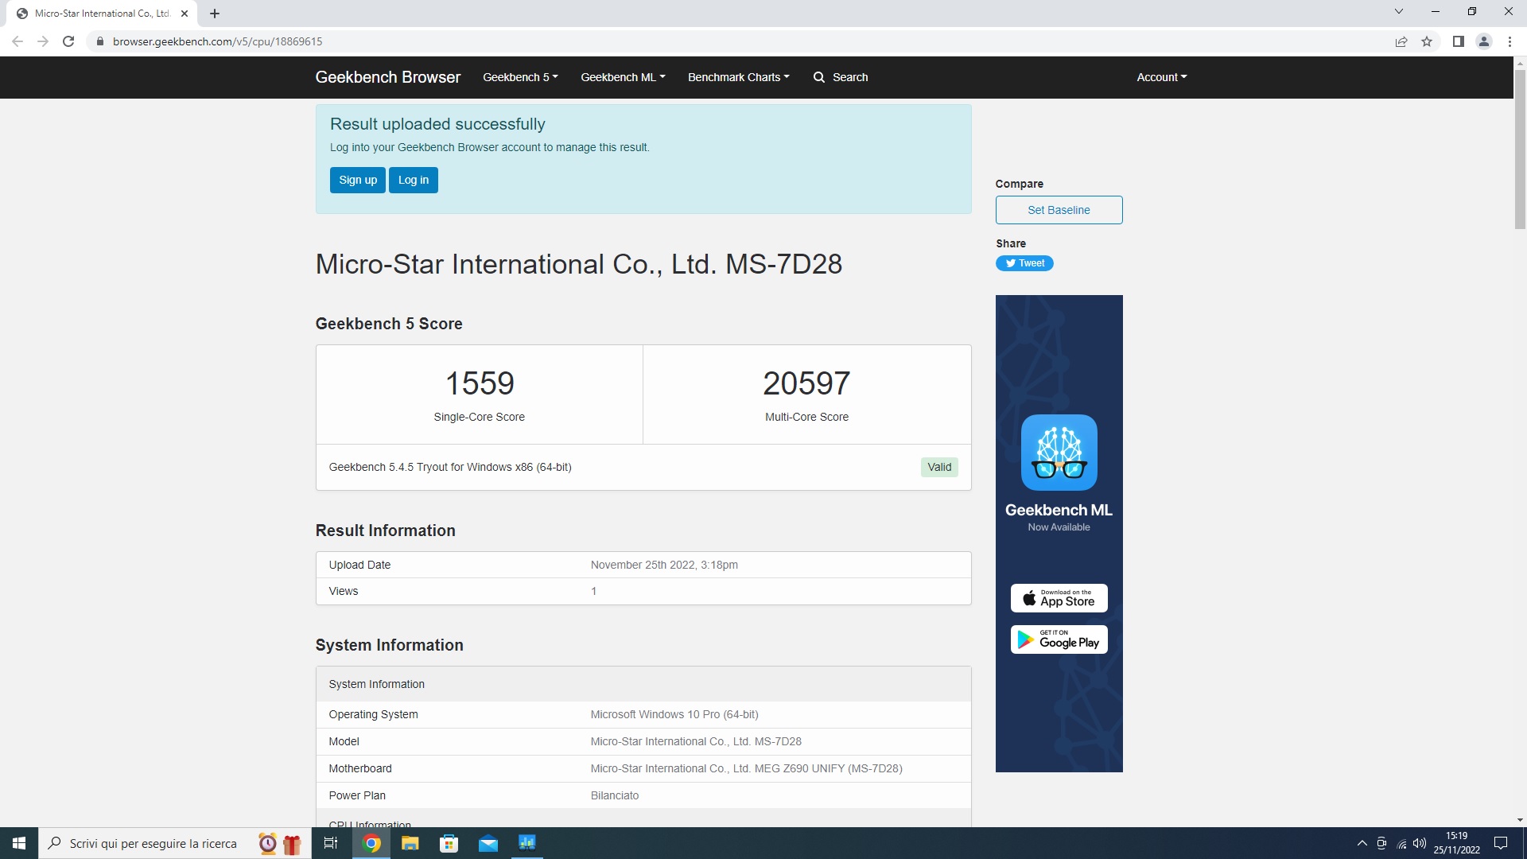This screenshot has height=859, width=1527.
Task: Click the tab search chevron in the title bar
Action: pyautogui.click(x=1399, y=12)
